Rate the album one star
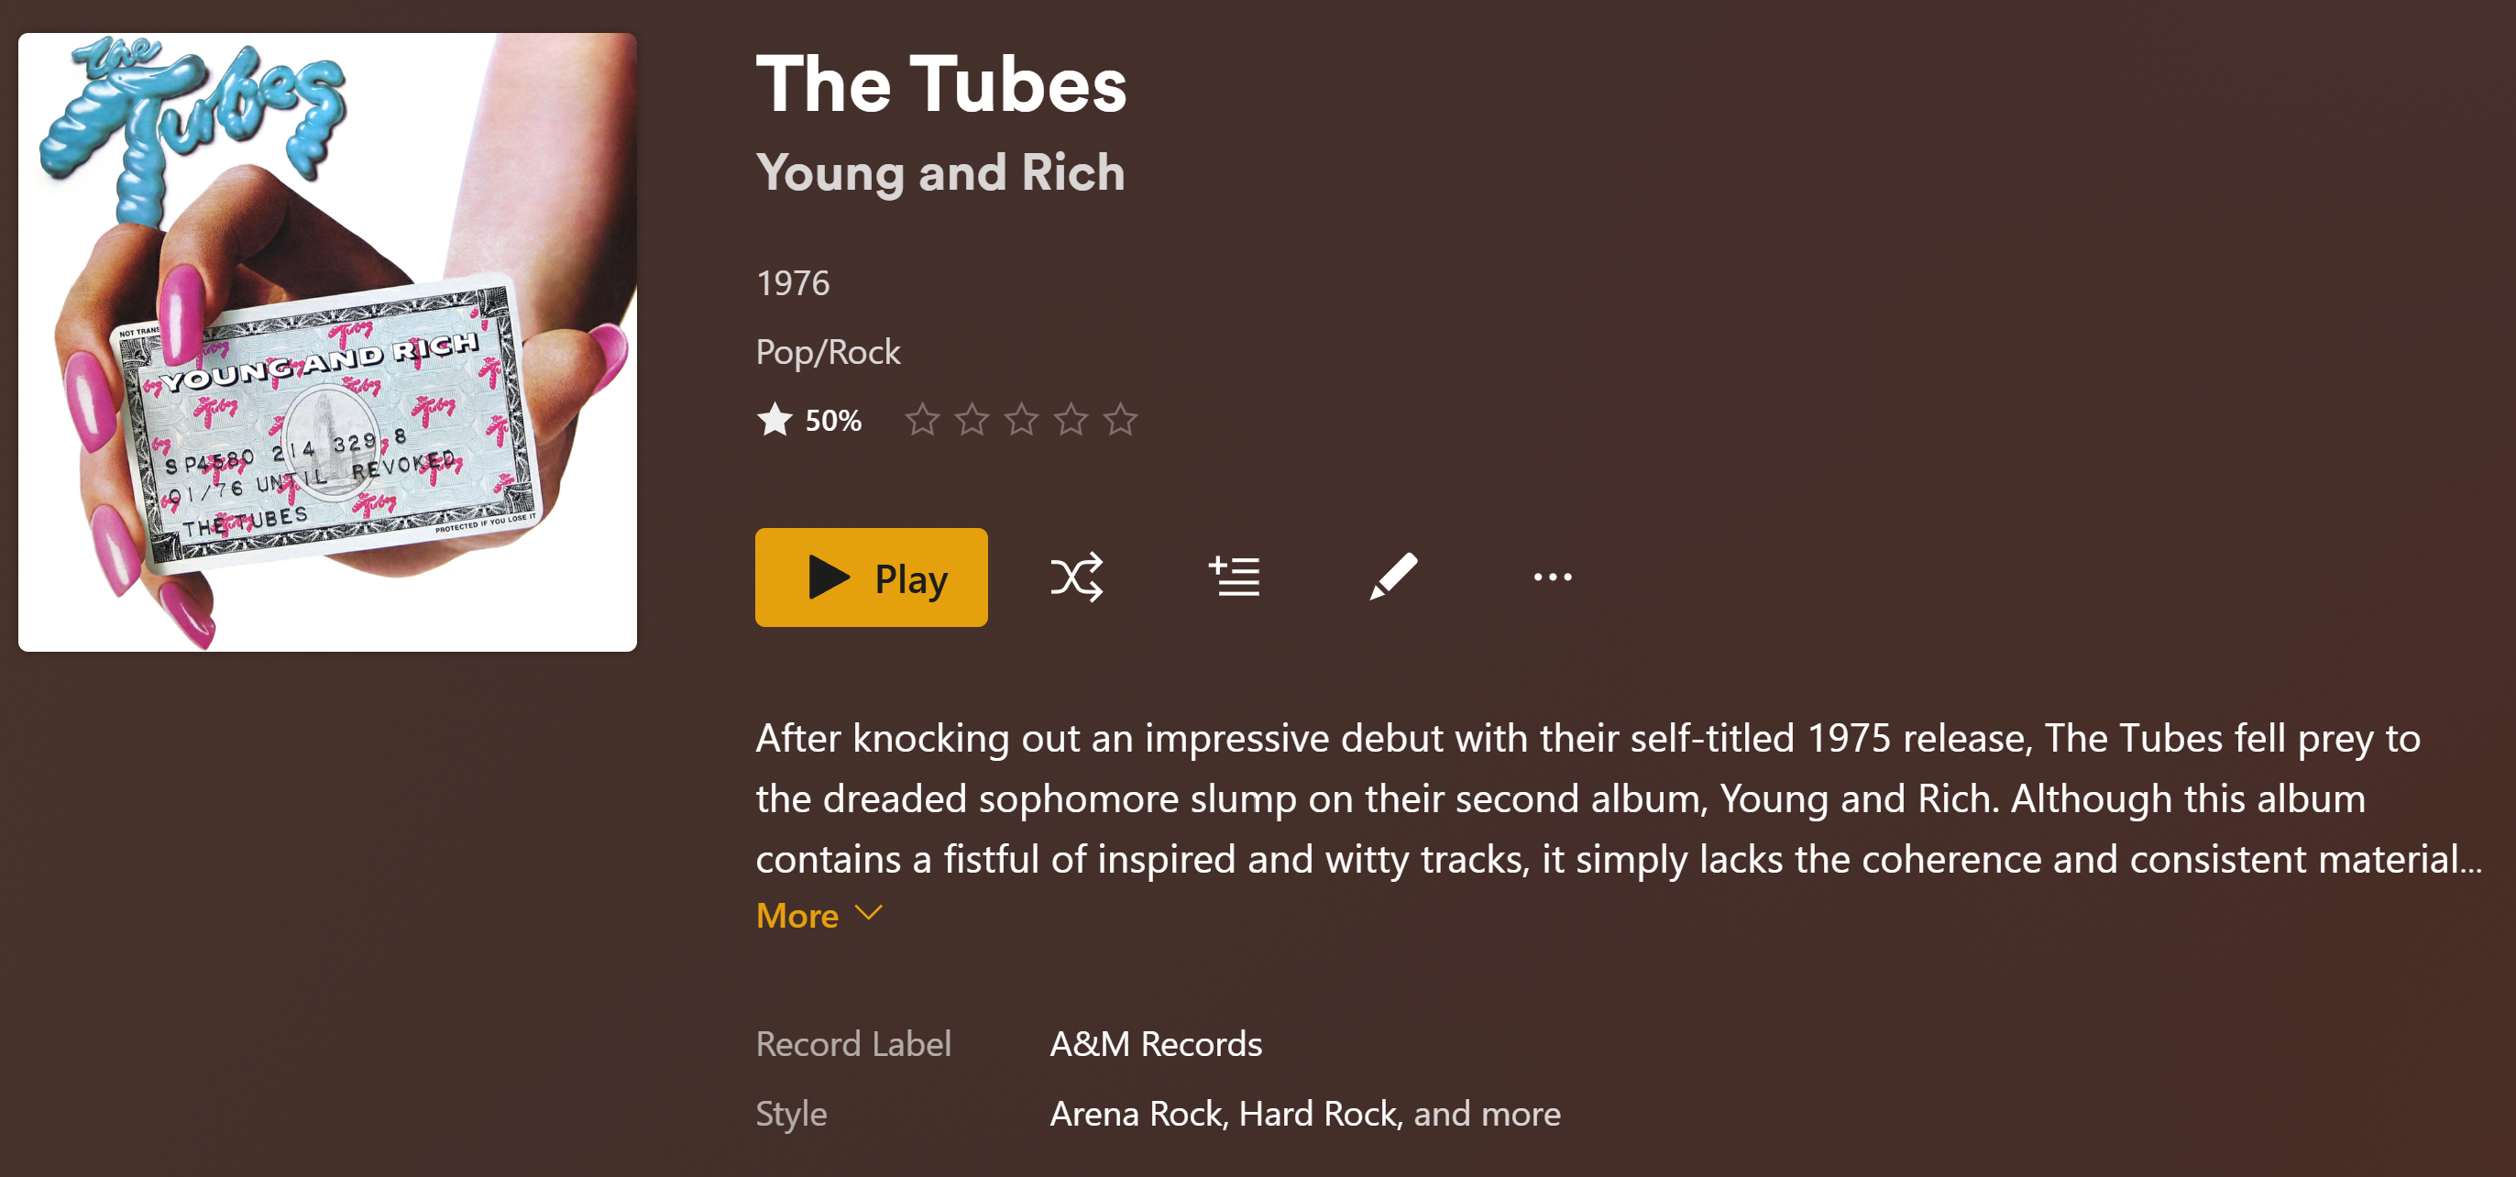The image size is (2516, 1177). click(x=922, y=420)
